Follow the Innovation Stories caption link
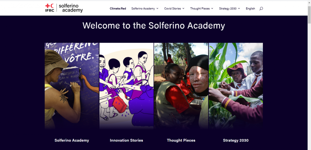The width and height of the screenshot is (311, 150). pos(126,141)
